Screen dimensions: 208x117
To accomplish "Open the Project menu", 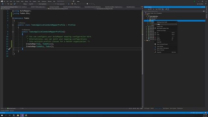I will [x=18, y=1].
